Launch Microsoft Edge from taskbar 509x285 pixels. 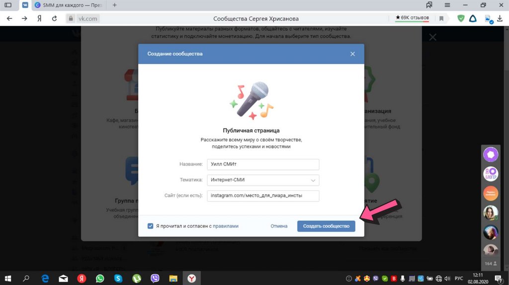pyautogui.click(x=45, y=278)
